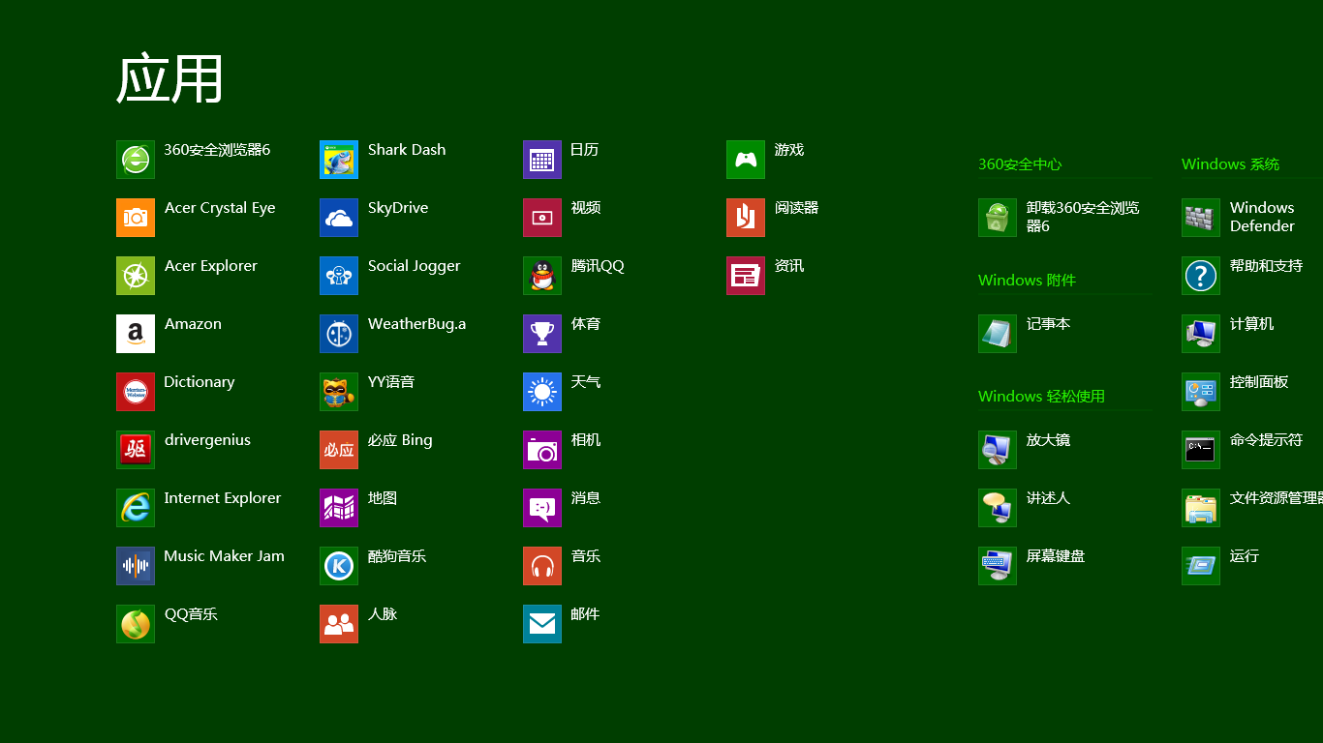This screenshot has height=743, width=1323.
Task: Open the 天气 weather sun icon
Action: 542,392
